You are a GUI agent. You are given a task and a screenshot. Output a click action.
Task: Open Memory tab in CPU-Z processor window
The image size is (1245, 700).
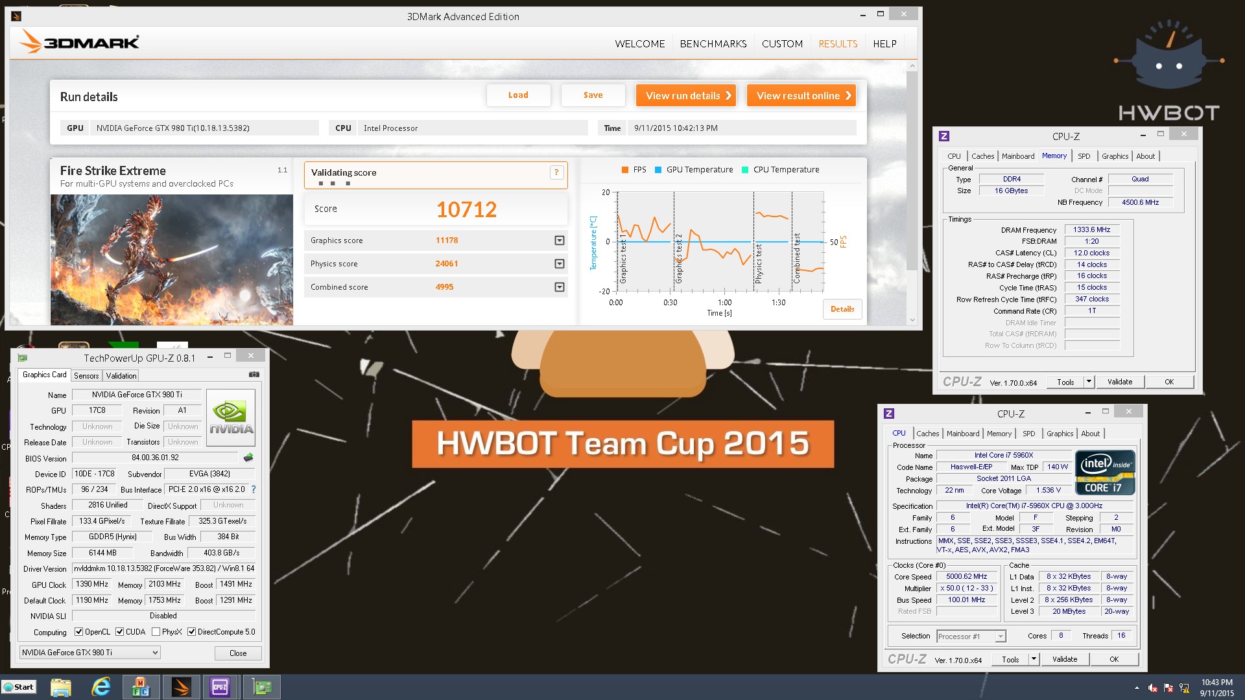click(999, 434)
